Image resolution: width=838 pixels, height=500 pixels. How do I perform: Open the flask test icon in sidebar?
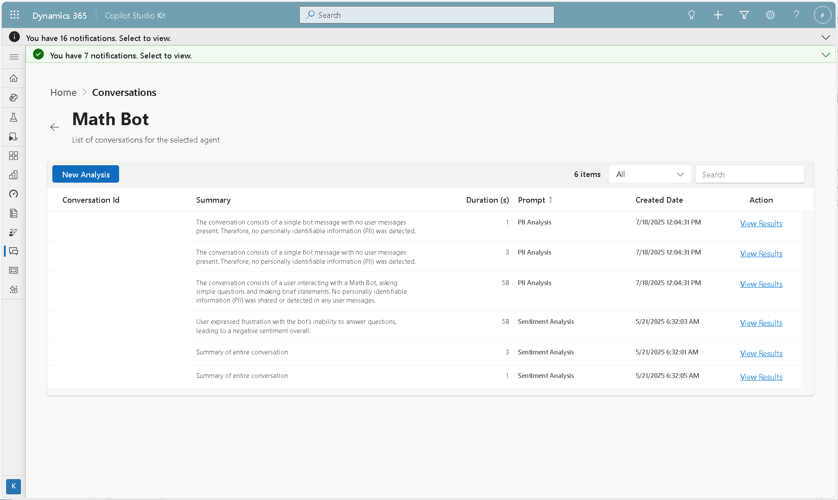[x=14, y=117]
